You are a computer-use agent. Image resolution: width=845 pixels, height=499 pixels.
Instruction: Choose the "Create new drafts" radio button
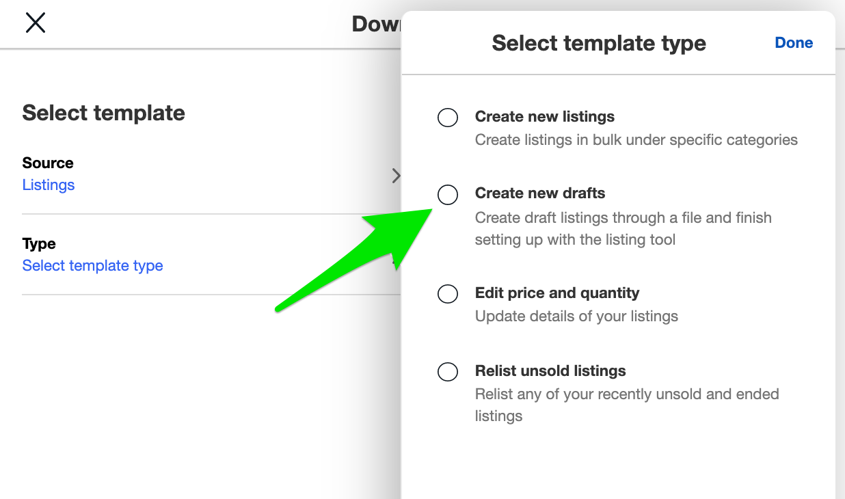448,195
